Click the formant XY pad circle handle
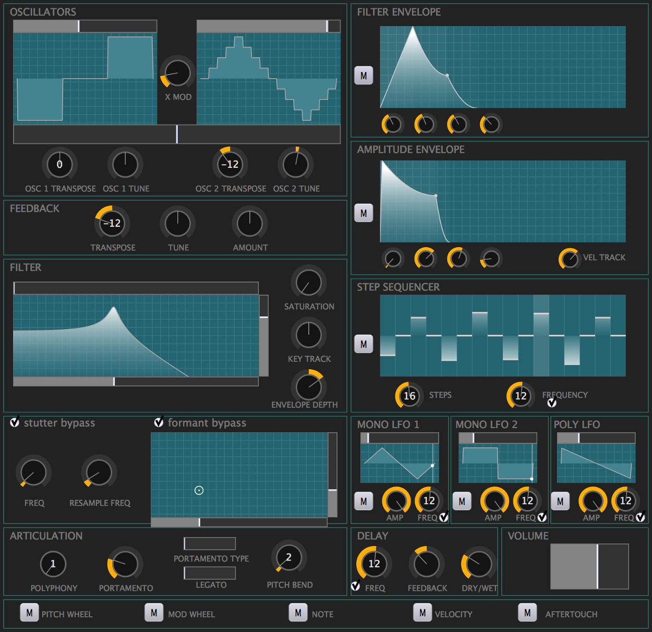652x632 pixels. click(199, 490)
